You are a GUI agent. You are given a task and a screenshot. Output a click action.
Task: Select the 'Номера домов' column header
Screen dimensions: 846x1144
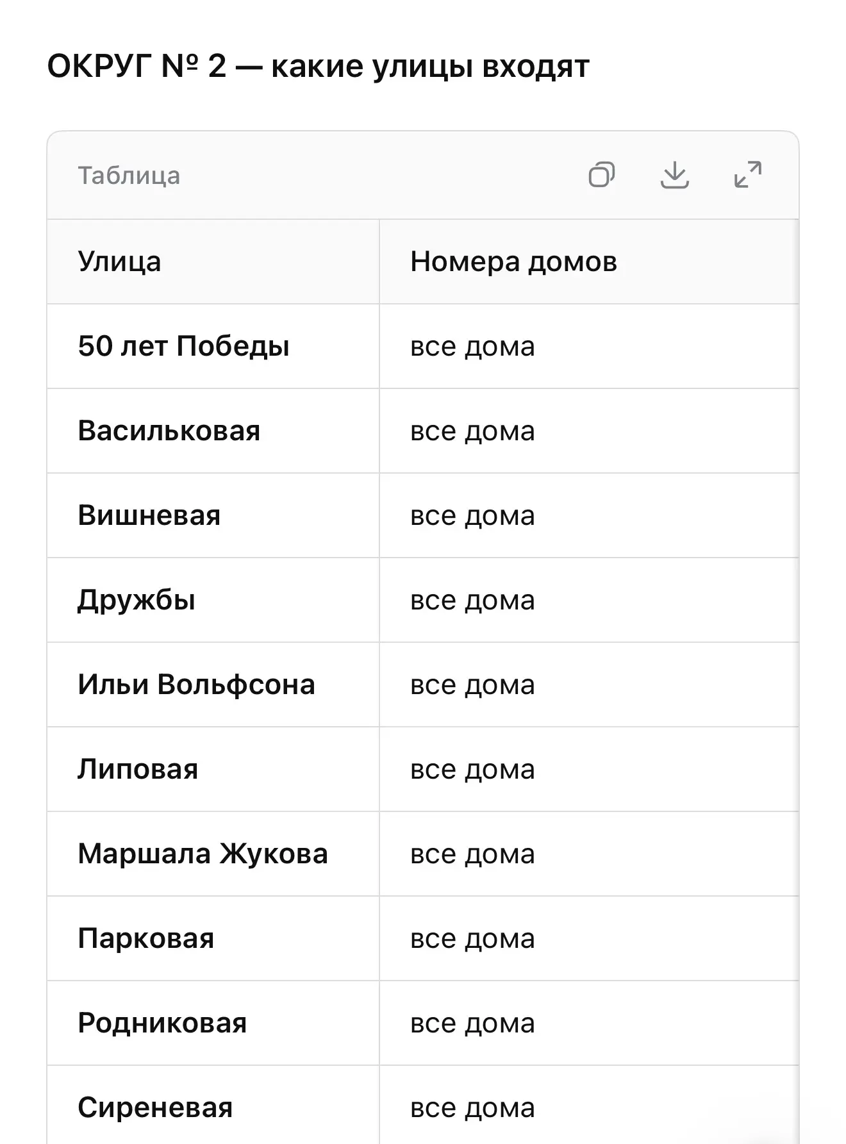[513, 261]
